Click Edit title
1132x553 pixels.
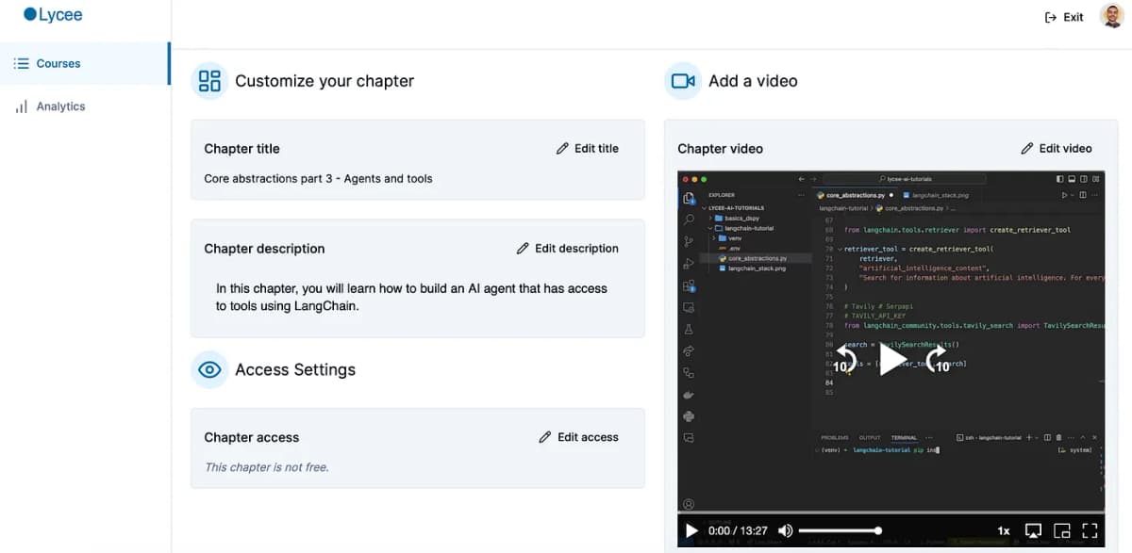click(587, 148)
